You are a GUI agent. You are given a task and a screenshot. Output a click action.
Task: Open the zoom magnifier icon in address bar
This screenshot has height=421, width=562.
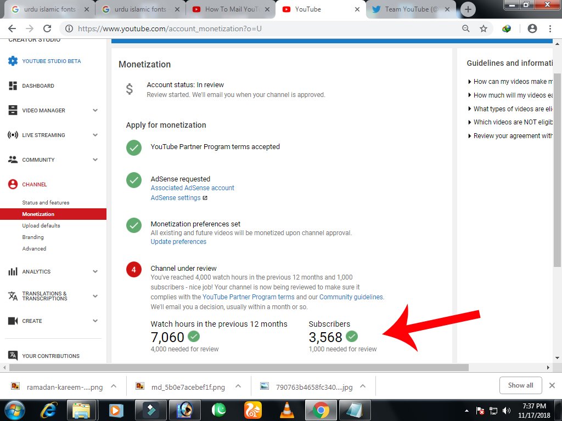pyautogui.click(x=465, y=29)
